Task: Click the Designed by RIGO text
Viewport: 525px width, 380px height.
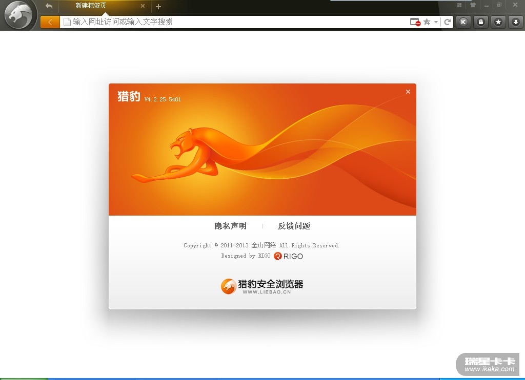Action: pyautogui.click(x=246, y=256)
